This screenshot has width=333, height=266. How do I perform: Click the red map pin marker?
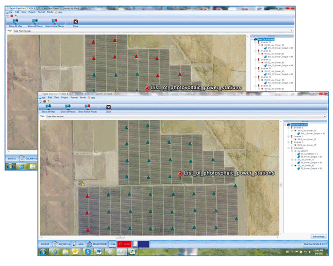(x=180, y=174)
